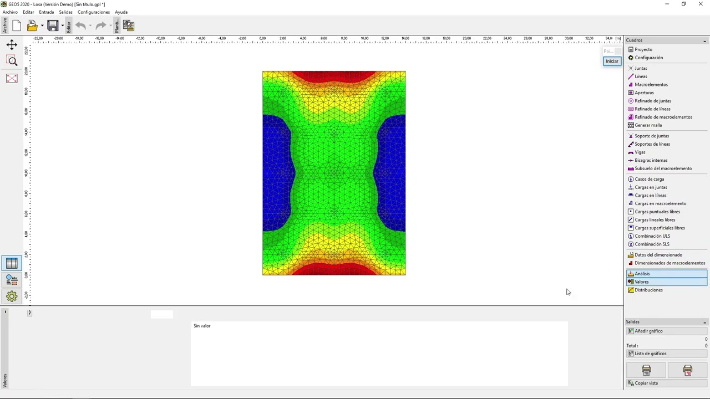The width and height of the screenshot is (710, 399).
Task: Click the Iniciar button
Action: pyautogui.click(x=612, y=61)
